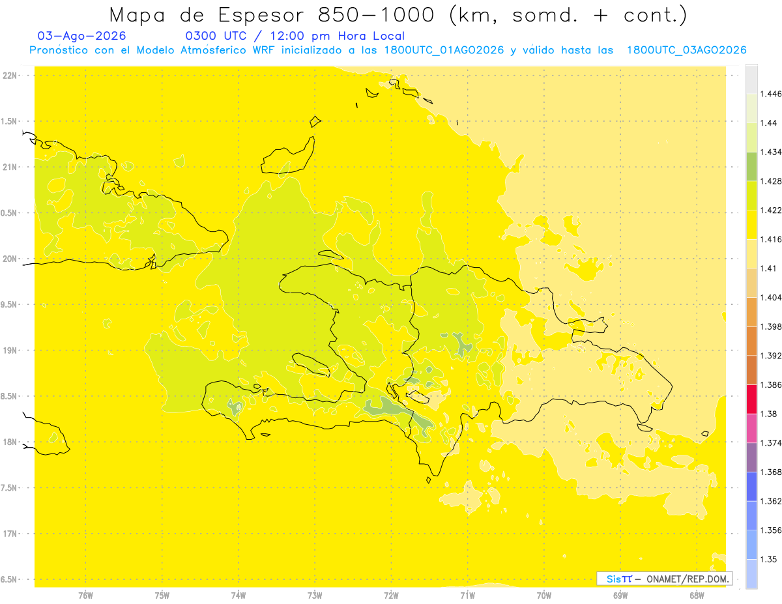
Task: Click the 1.368 colorbar value
Action: pyautogui.click(x=772, y=472)
